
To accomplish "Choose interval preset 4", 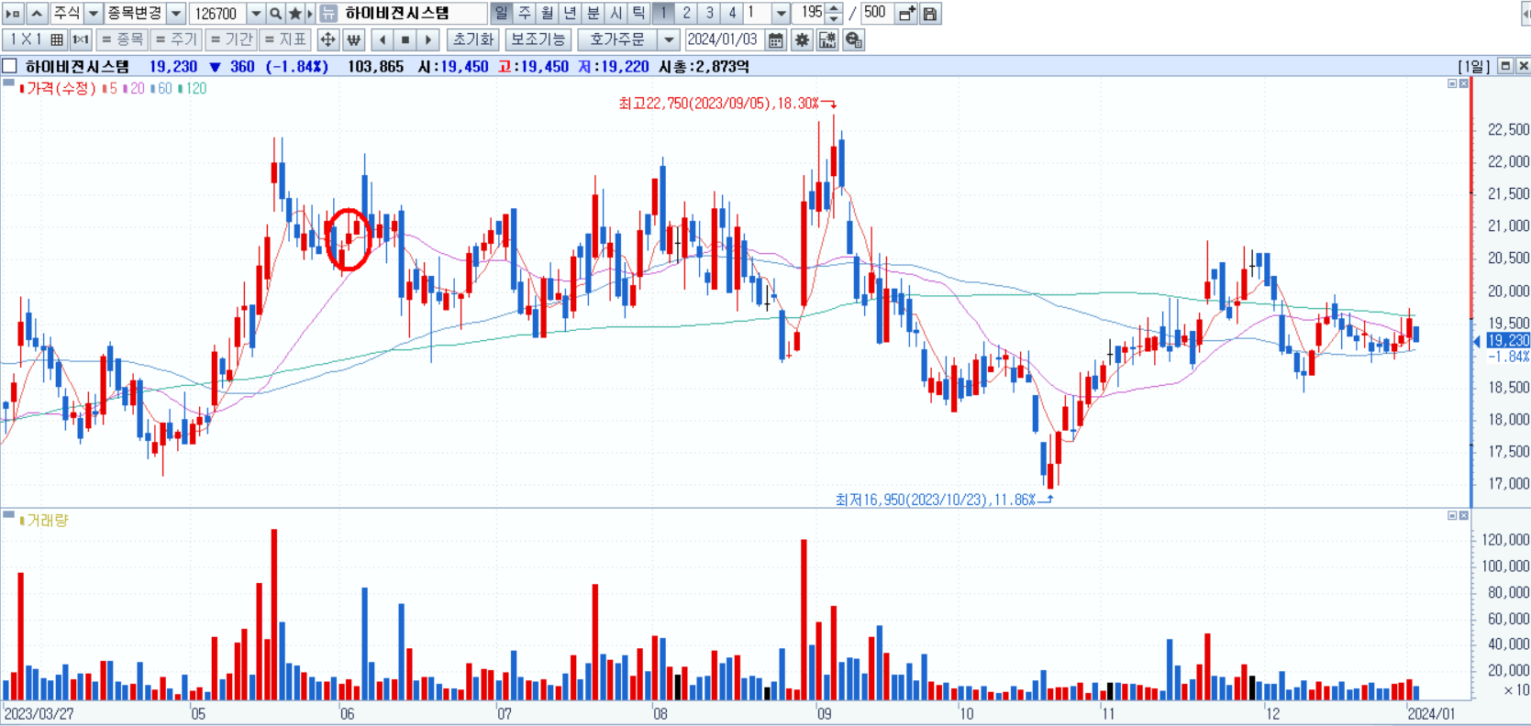I will tap(732, 14).
